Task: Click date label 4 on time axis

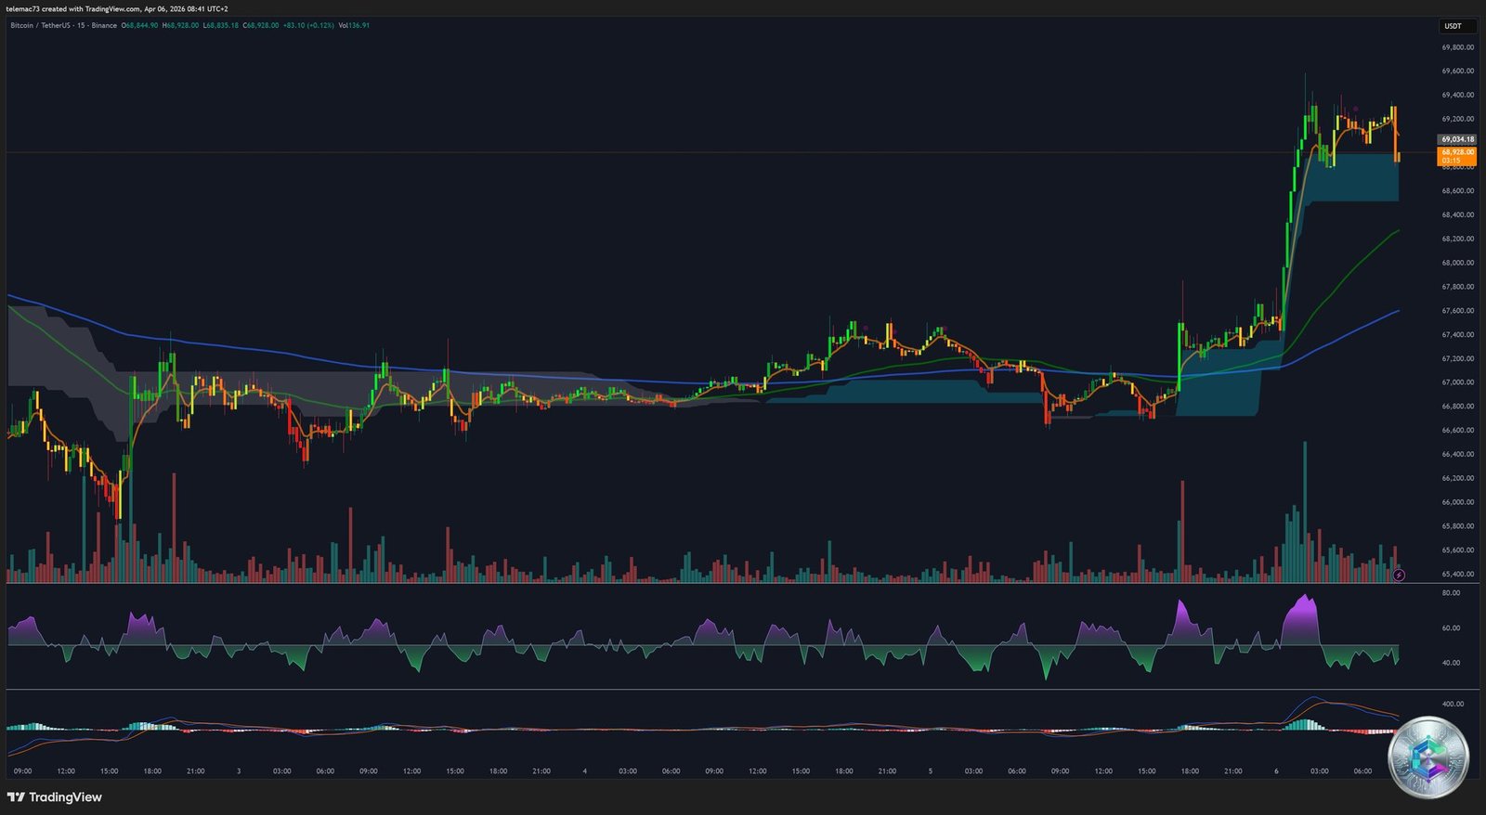Action: [x=584, y=771]
